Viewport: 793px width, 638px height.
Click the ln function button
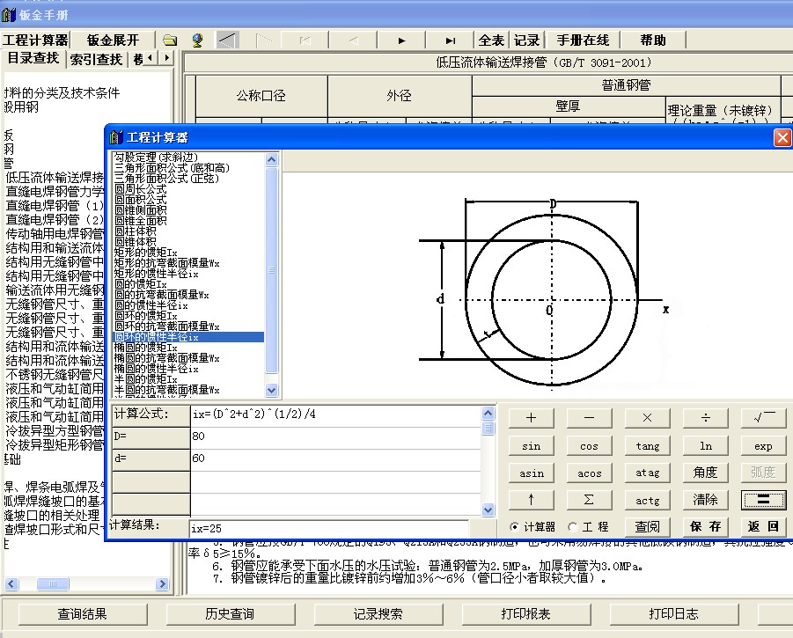706,446
